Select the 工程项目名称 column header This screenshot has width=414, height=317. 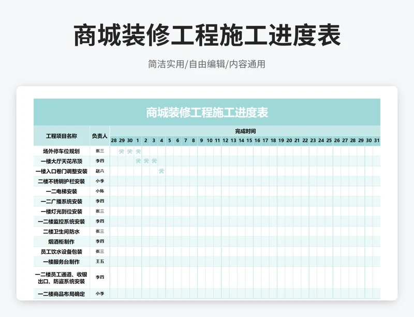click(x=62, y=136)
